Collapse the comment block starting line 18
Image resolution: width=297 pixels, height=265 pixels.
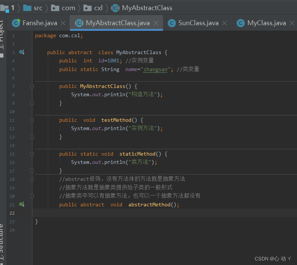point(32,179)
